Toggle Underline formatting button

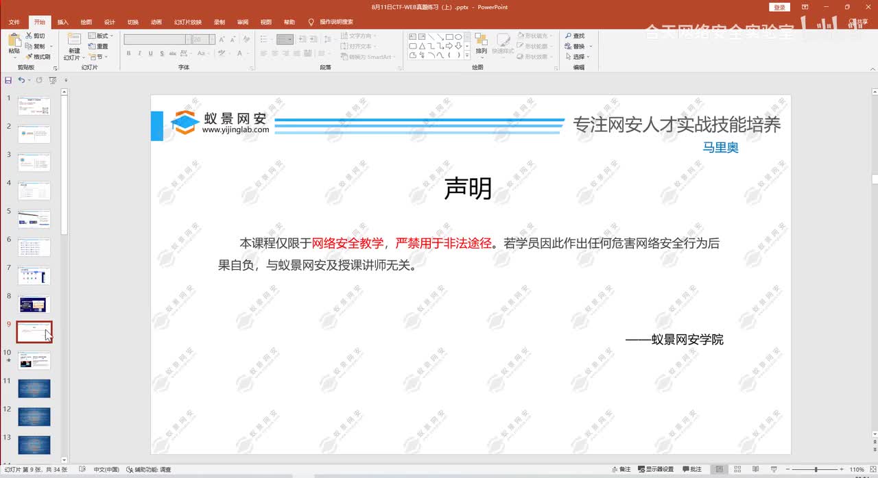point(150,53)
